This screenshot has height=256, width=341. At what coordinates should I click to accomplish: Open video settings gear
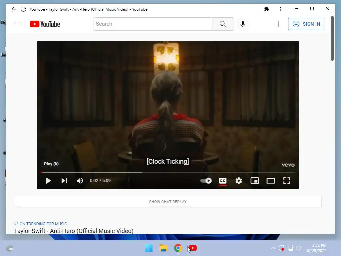[239, 181]
